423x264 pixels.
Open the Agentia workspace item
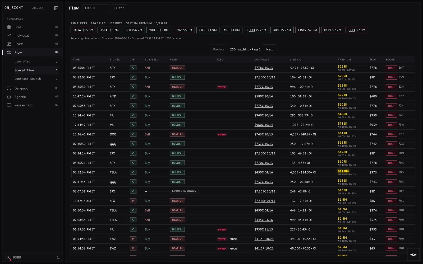coord(33,97)
